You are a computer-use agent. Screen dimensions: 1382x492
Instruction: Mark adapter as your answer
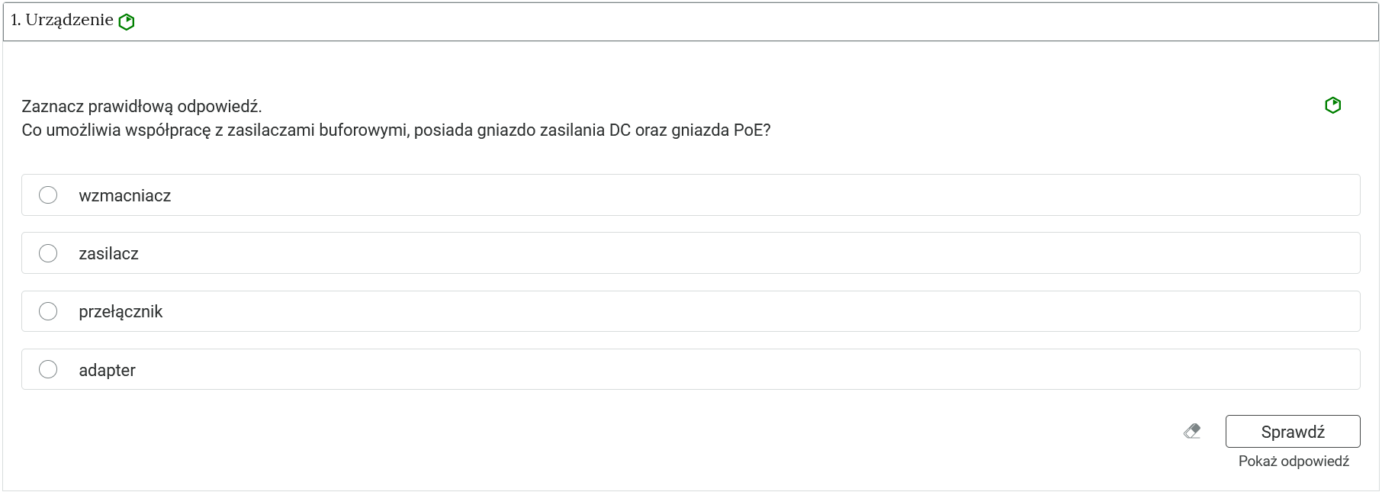point(48,369)
